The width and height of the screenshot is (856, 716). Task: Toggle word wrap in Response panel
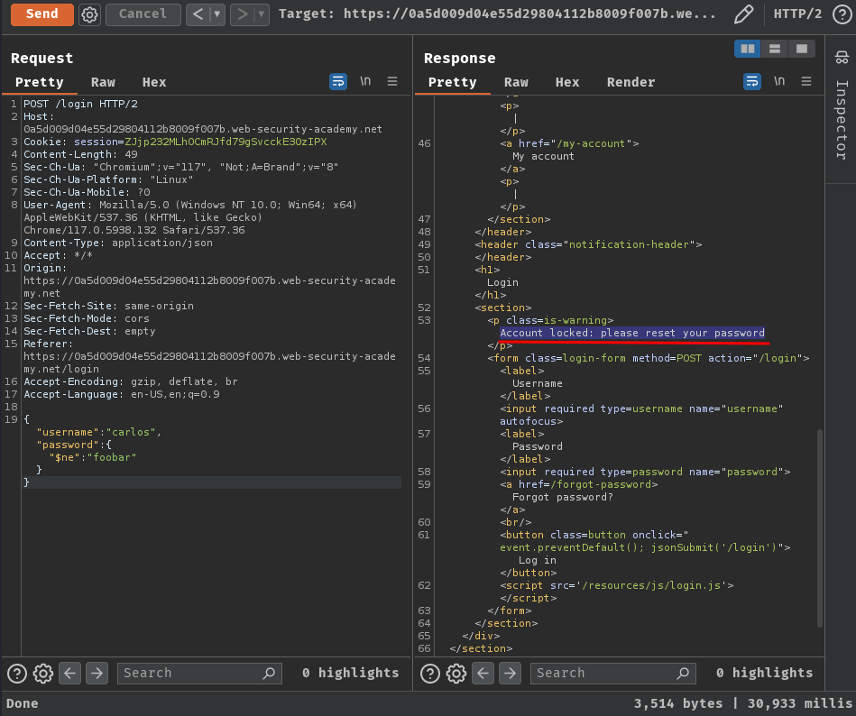[752, 81]
